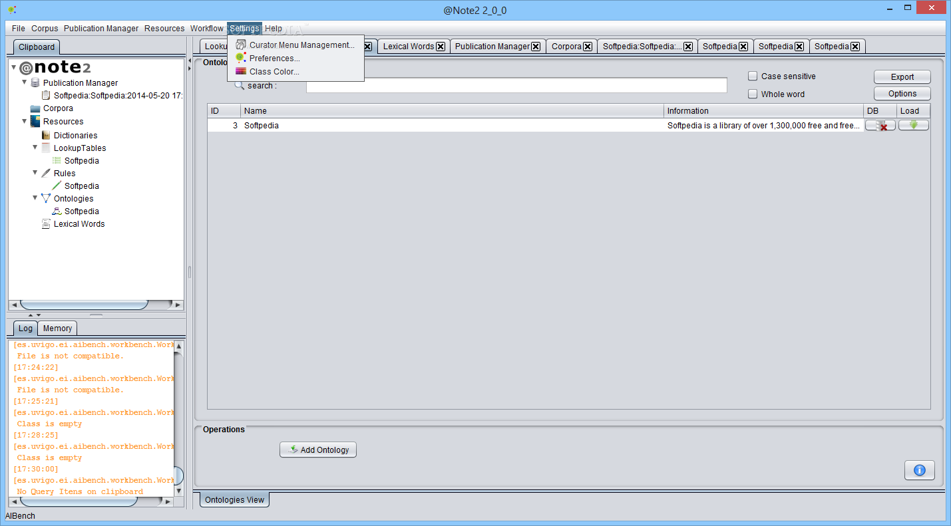The height and width of the screenshot is (526, 951).
Task: Click the clipboard tree scrollbar left arrow
Action: tap(14, 305)
